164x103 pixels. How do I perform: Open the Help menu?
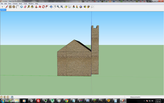point(37,4)
